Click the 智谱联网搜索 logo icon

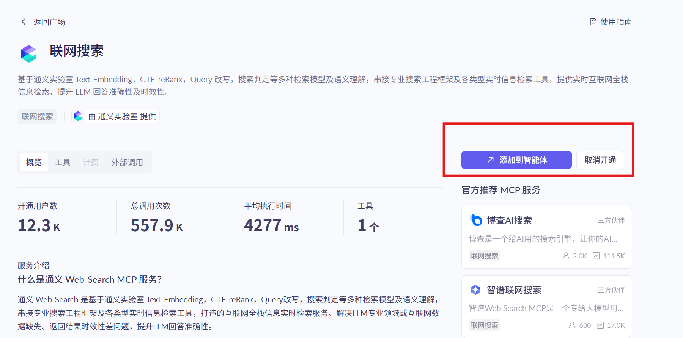coord(475,290)
